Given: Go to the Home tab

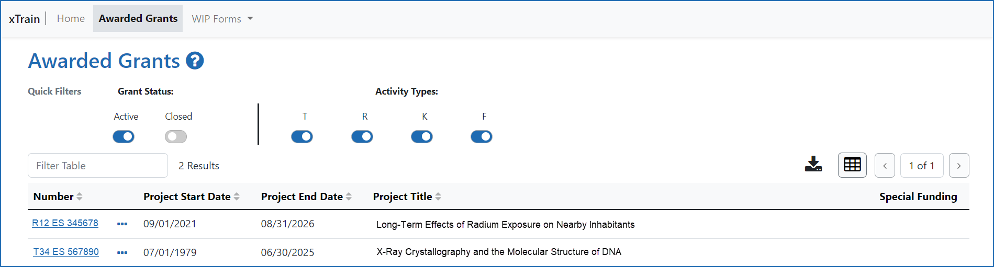Looking at the screenshot, I should pos(71,18).
